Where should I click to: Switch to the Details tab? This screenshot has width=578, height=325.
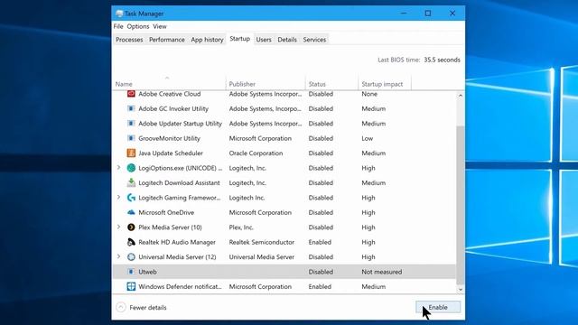click(x=287, y=40)
